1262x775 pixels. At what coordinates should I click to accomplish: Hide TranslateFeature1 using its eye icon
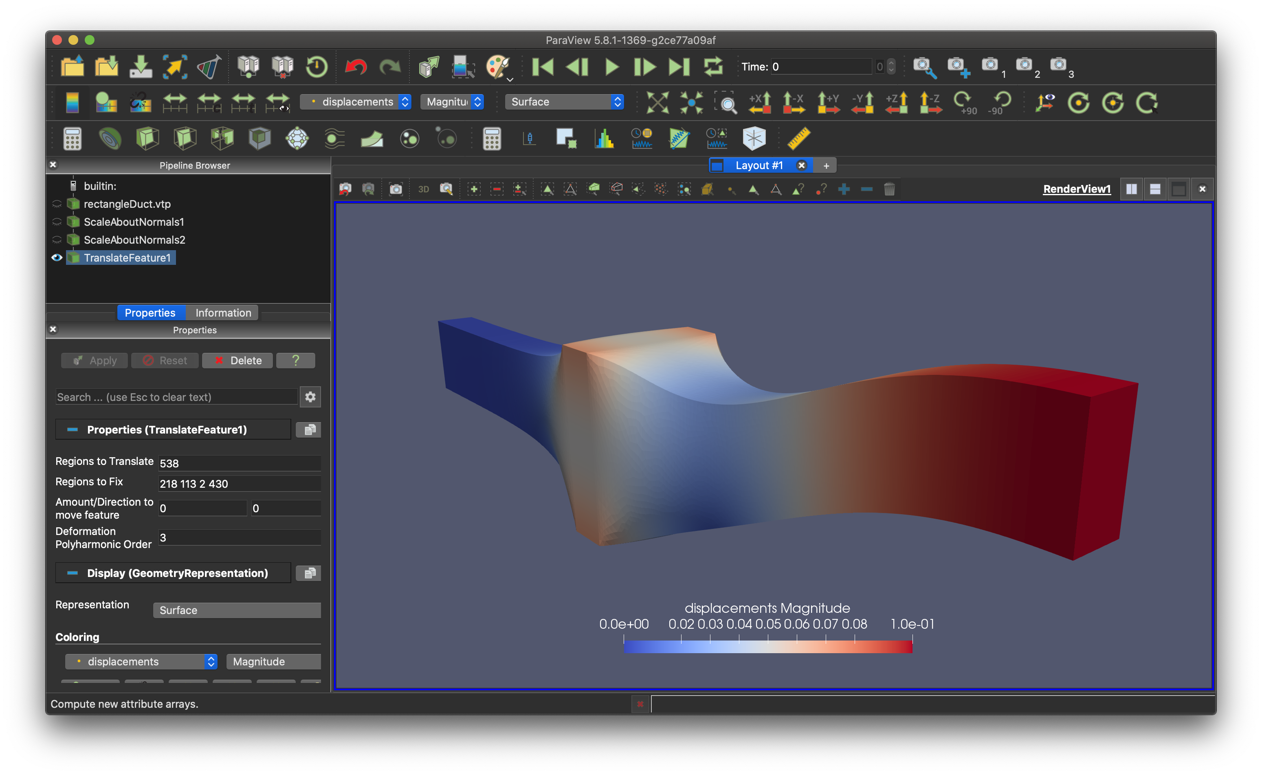(56, 257)
